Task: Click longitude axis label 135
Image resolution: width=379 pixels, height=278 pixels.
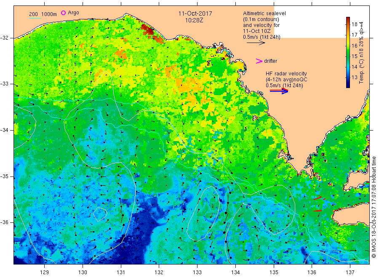Action: pyautogui.click(x=274, y=273)
